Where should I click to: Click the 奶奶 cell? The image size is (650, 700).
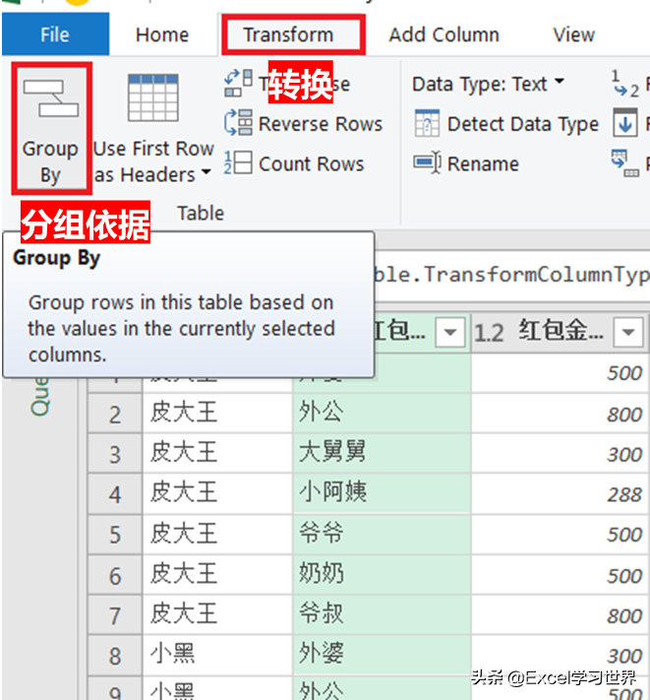coord(383,575)
